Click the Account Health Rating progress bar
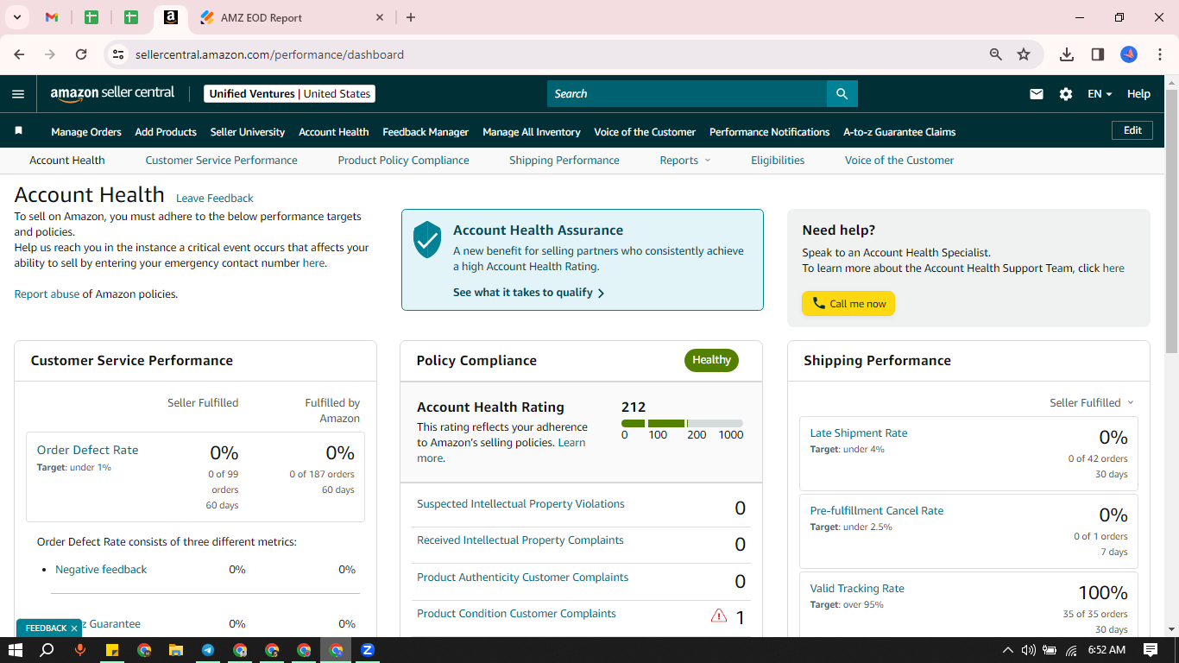This screenshot has width=1179, height=663. point(682,423)
